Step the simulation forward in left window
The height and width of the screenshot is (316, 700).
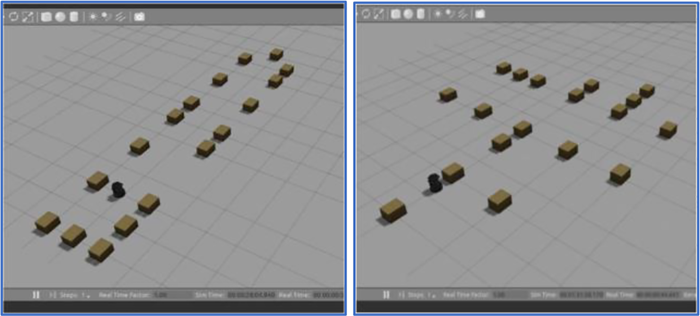pyautogui.click(x=52, y=295)
